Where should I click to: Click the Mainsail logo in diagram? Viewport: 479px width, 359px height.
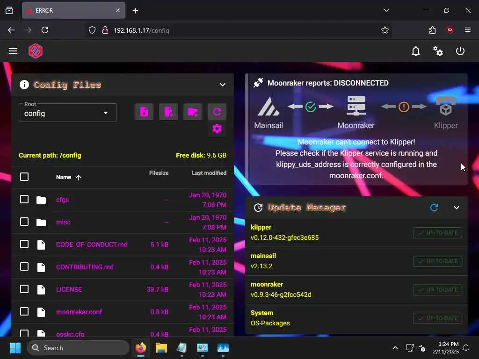268,106
